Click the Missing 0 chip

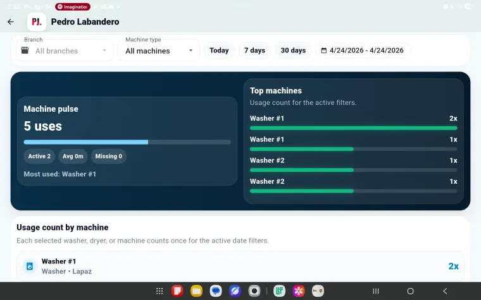point(109,156)
